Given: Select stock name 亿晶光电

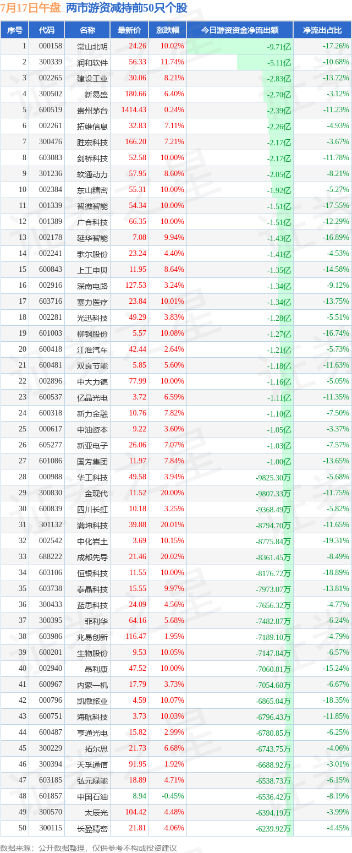Looking at the screenshot, I should [x=92, y=397].
